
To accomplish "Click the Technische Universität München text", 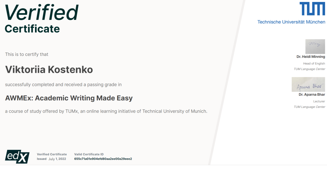I will point(291,22).
